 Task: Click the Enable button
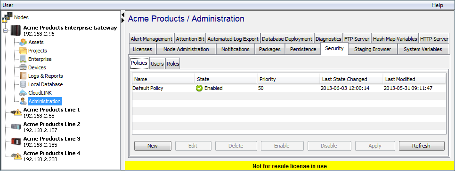tap(282, 146)
